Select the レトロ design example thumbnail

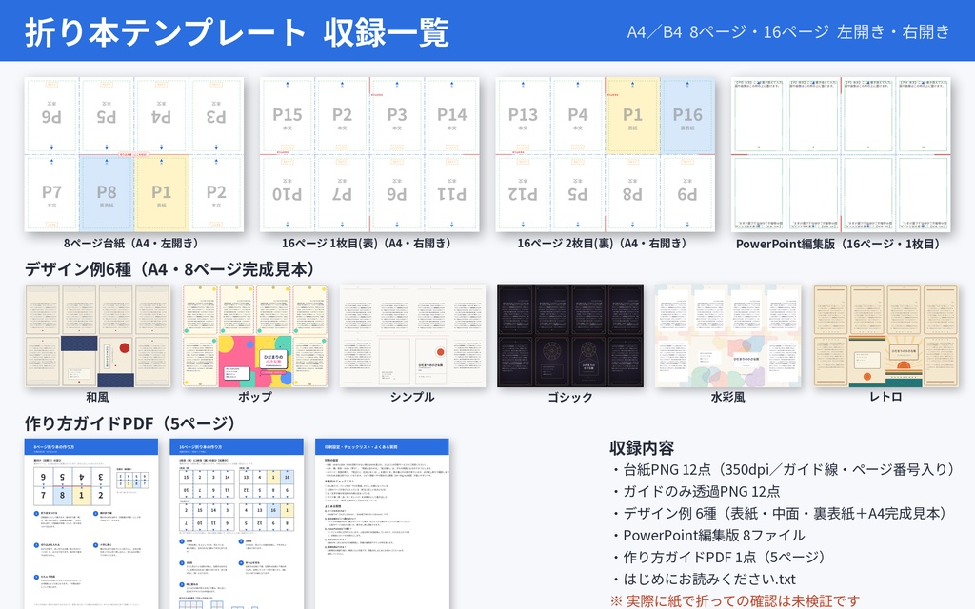point(885,336)
